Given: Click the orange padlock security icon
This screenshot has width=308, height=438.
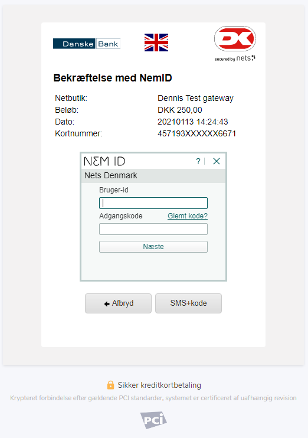Looking at the screenshot, I should tap(110, 385).
